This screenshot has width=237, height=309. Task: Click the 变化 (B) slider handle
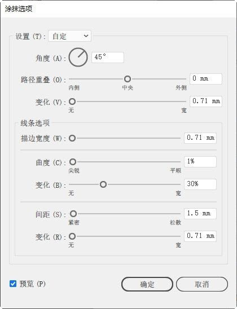pyautogui.click(x=103, y=184)
